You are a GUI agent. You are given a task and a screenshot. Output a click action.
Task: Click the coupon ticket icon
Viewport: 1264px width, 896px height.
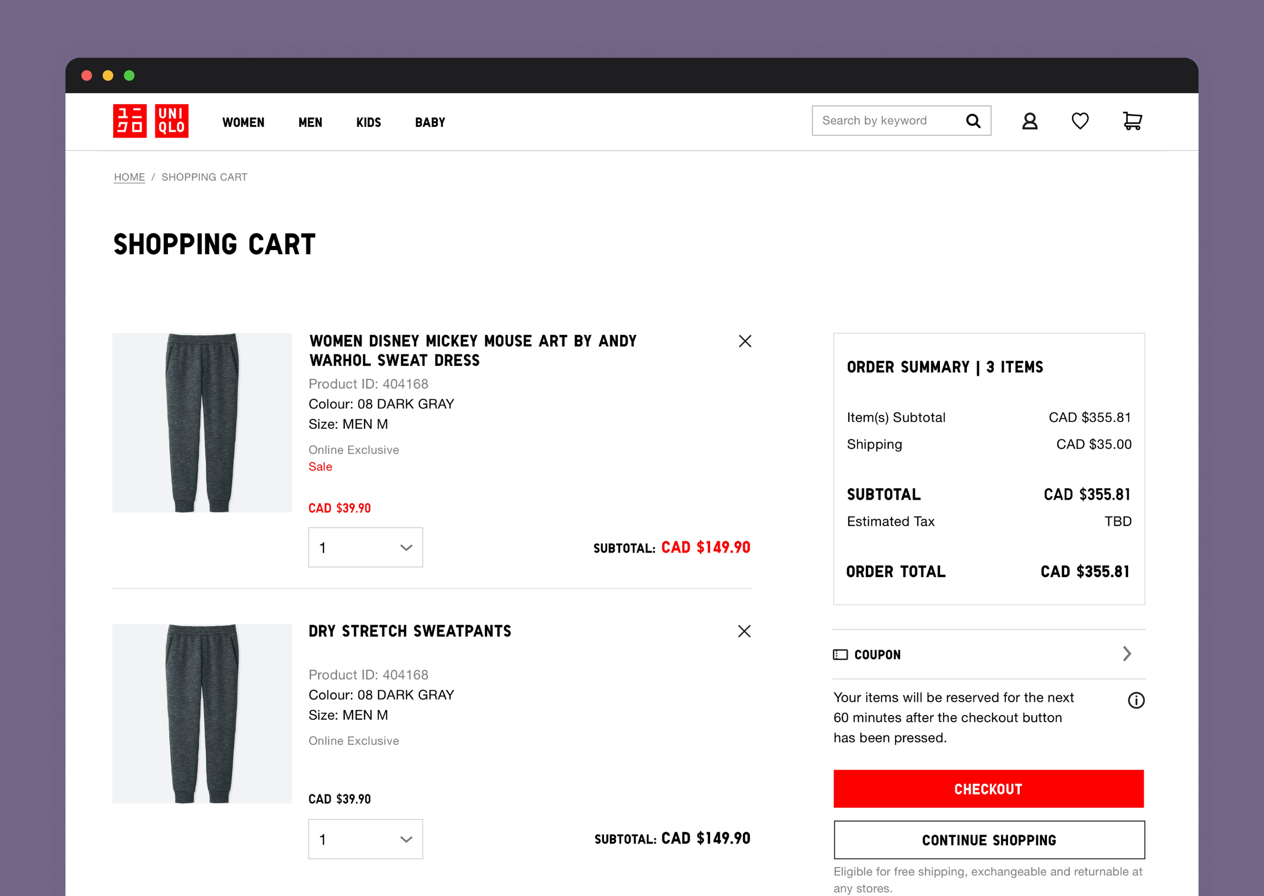[x=840, y=655]
